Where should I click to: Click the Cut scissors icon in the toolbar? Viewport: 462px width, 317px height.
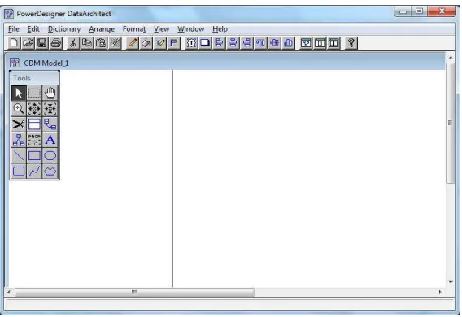[x=72, y=43]
